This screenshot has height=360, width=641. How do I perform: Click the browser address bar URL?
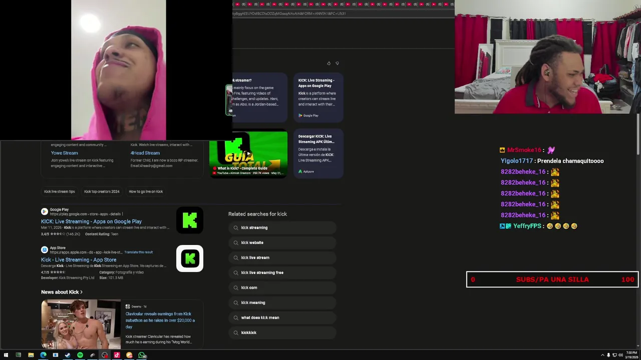tap(289, 13)
